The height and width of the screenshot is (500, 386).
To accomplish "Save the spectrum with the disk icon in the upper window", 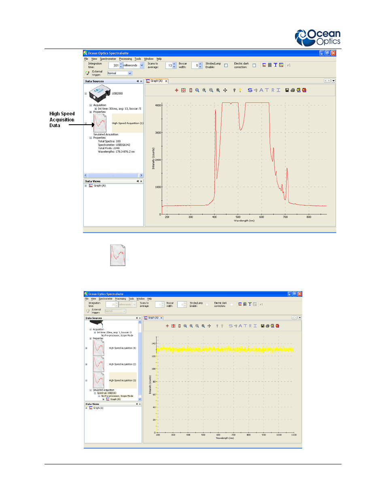I will click(x=287, y=90).
